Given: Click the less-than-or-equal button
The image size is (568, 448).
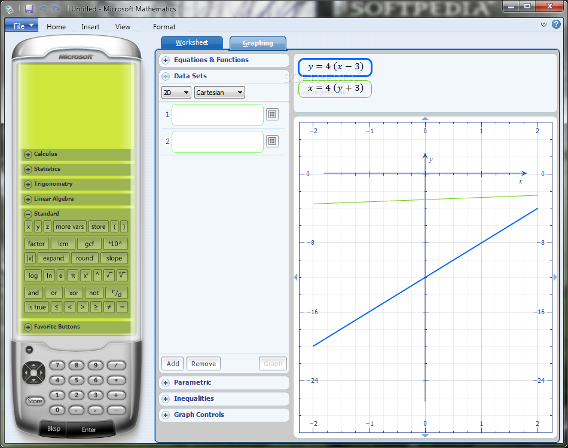Looking at the screenshot, I should (x=56, y=307).
